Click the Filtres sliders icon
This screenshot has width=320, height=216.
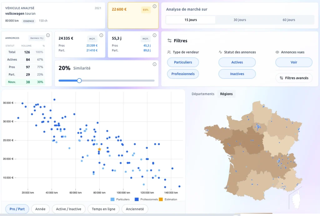tap(169, 41)
